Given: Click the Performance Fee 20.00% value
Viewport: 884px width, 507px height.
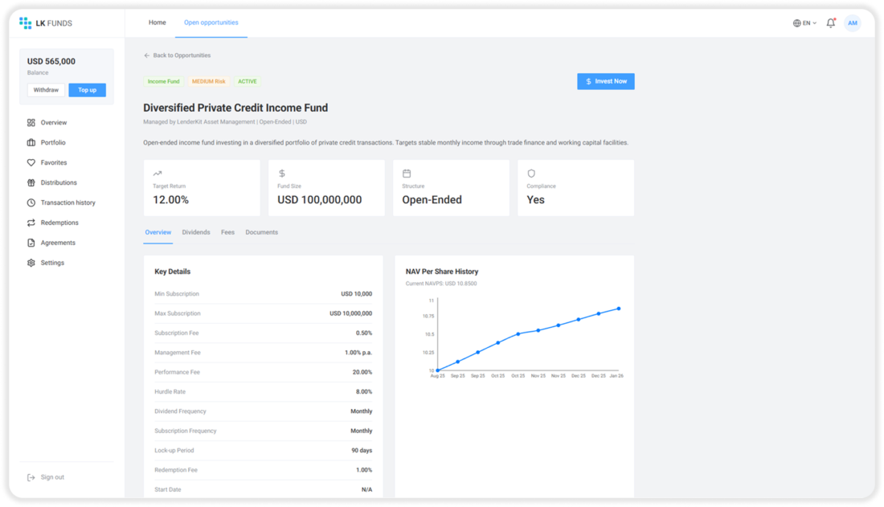Looking at the screenshot, I should click(x=362, y=372).
